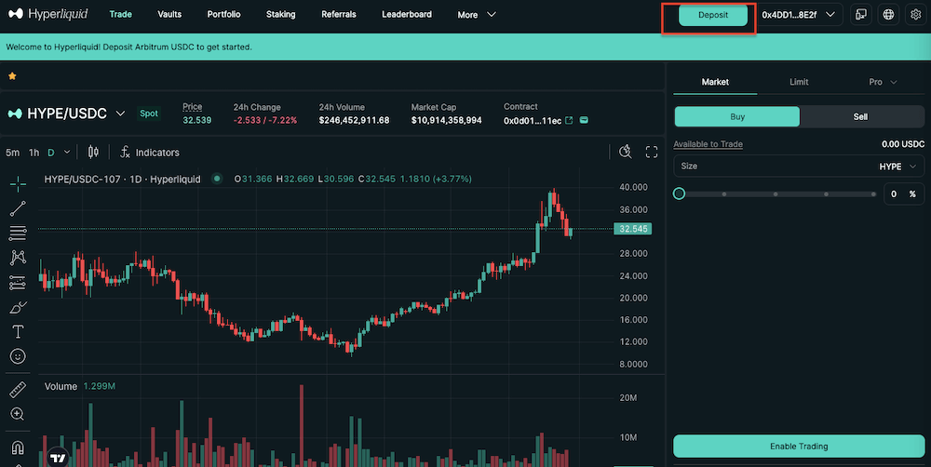The height and width of the screenshot is (467, 931).
Task: Open the contract address external link icon
Action: click(x=569, y=120)
